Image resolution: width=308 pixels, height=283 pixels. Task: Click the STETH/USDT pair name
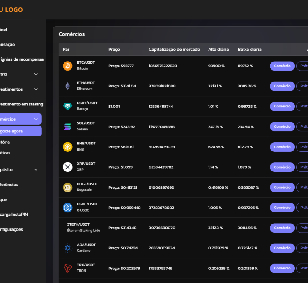click(x=78, y=224)
